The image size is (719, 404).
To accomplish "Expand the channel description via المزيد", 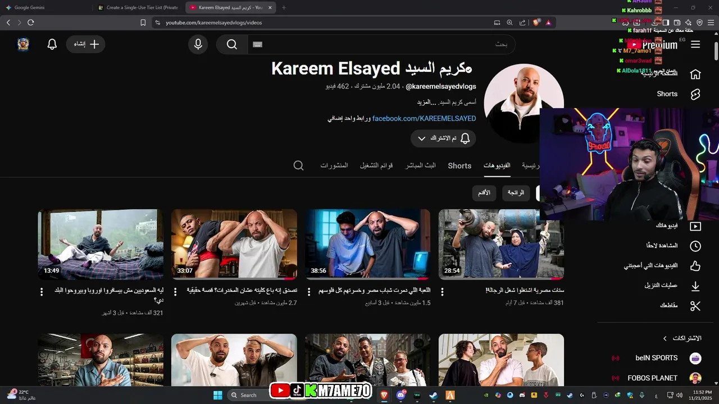I will pyautogui.click(x=427, y=102).
